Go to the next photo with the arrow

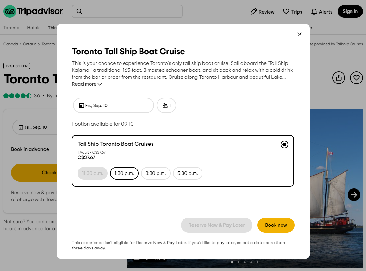354,195
